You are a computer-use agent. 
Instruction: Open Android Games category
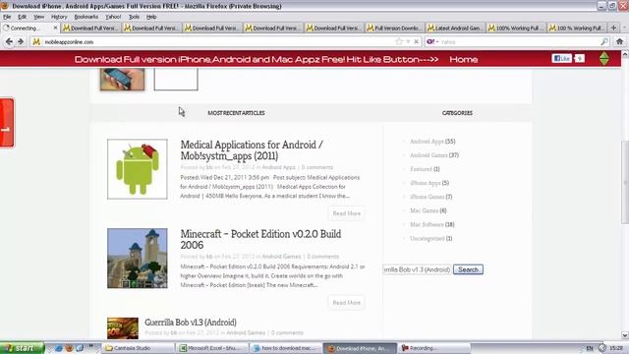pyautogui.click(x=429, y=155)
